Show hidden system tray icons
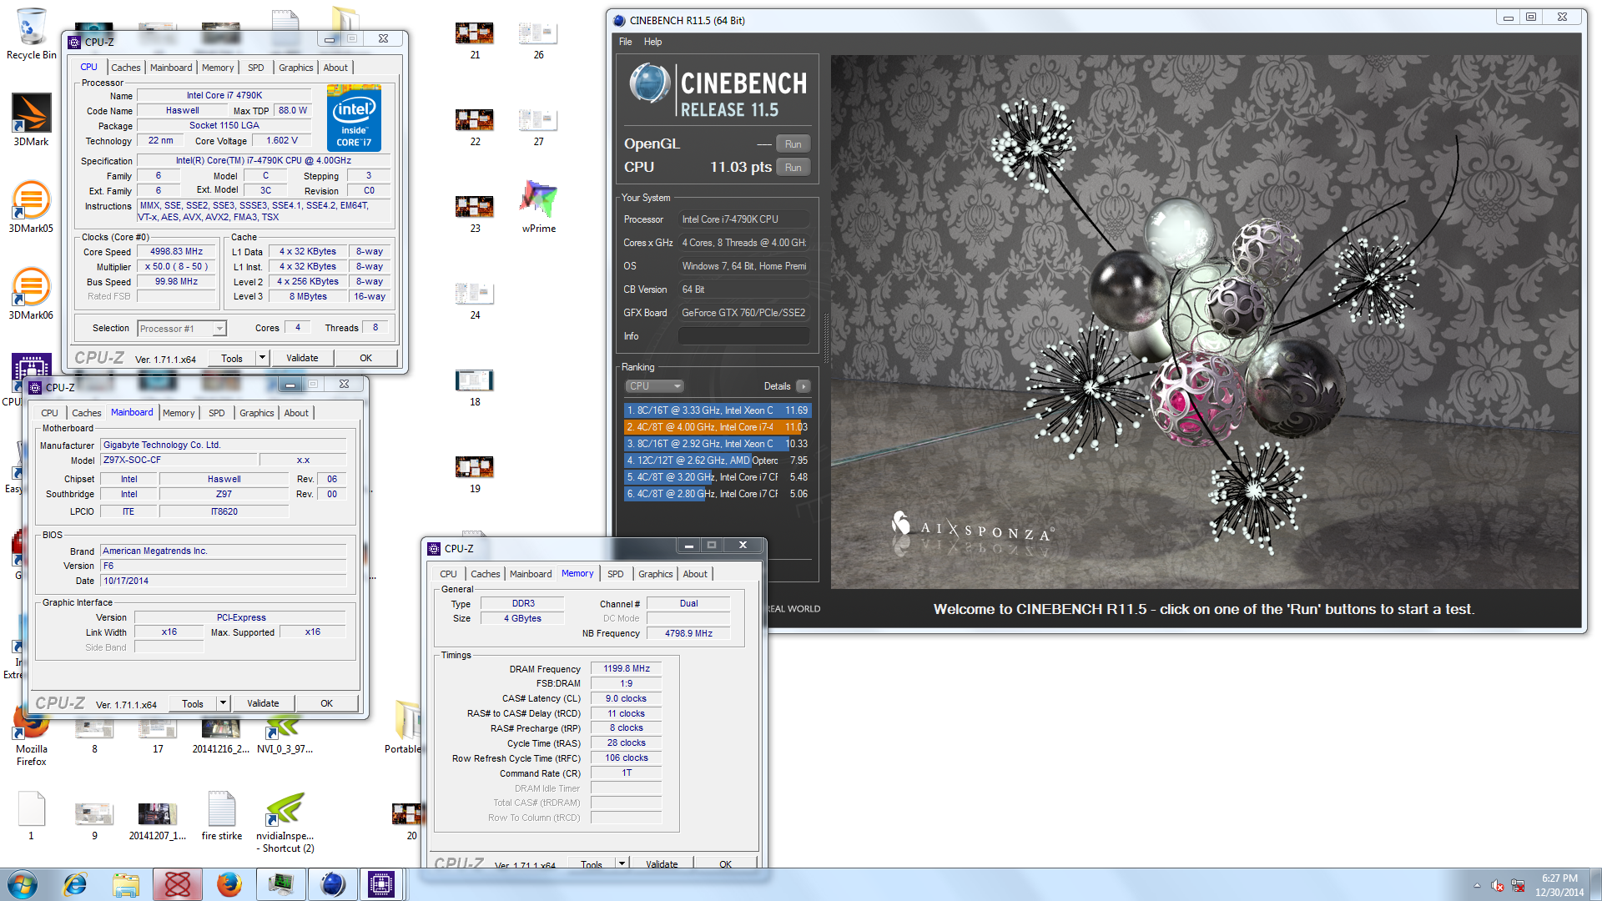This screenshot has height=901, width=1602. coord(1477,885)
